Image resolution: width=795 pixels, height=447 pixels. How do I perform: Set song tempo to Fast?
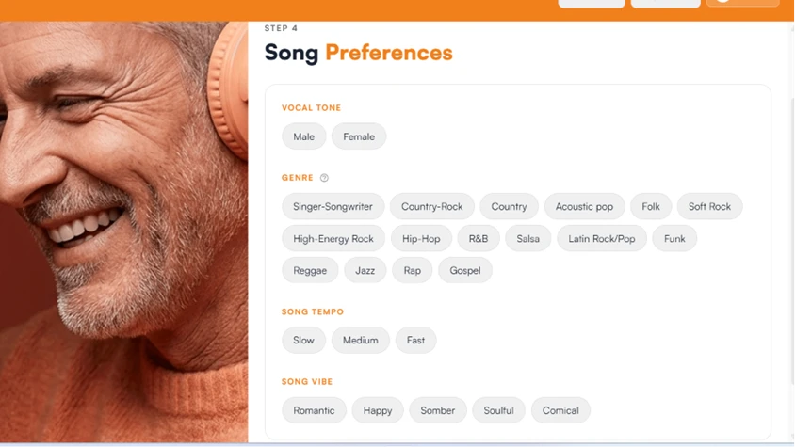[415, 340]
